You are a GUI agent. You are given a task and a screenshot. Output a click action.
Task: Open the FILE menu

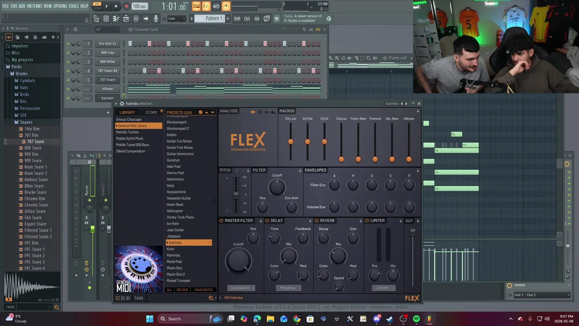pyautogui.click(x=5, y=6)
